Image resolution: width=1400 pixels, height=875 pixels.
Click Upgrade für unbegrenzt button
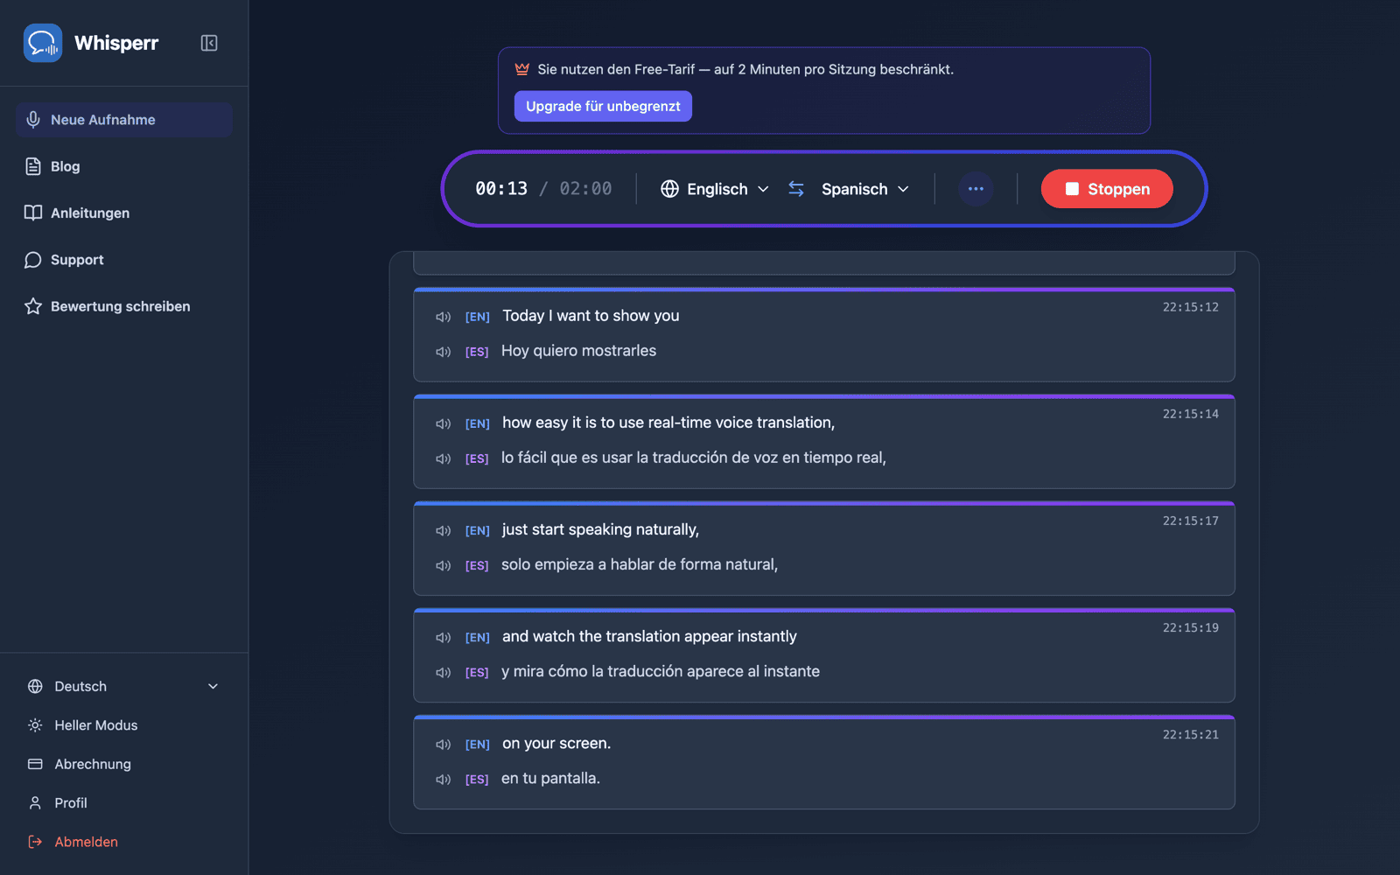603,106
